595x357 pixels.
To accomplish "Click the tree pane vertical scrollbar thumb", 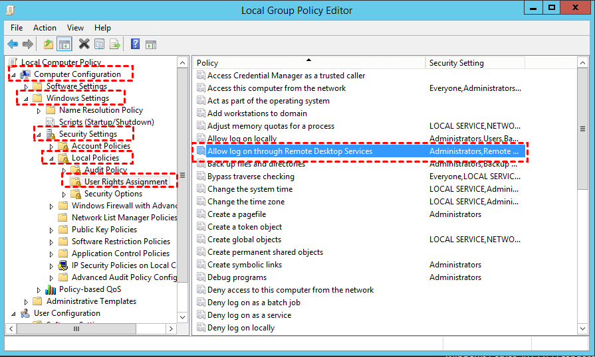I will click(183, 175).
